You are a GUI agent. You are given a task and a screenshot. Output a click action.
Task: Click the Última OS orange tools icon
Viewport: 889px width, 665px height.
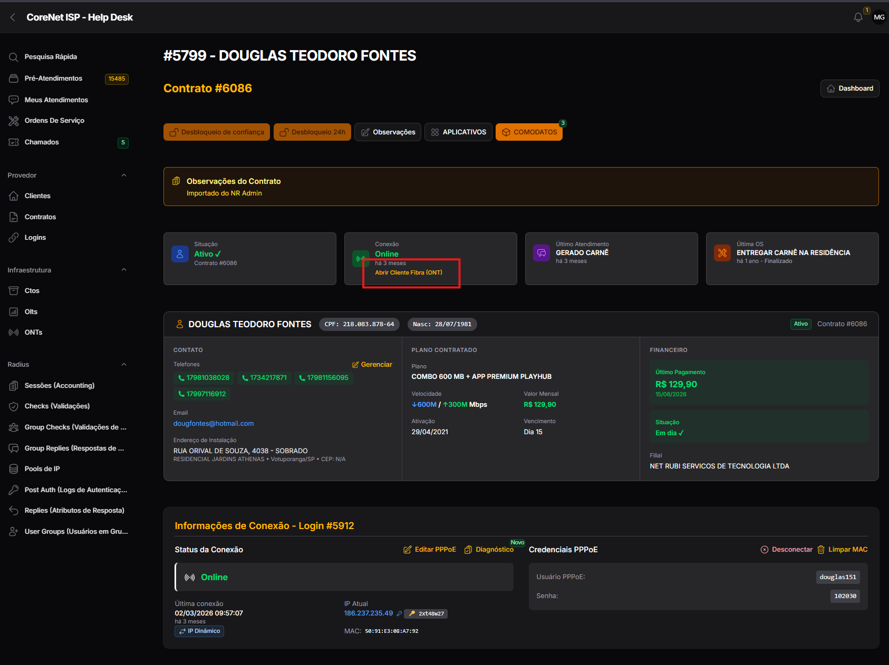[x=722, y=253]
